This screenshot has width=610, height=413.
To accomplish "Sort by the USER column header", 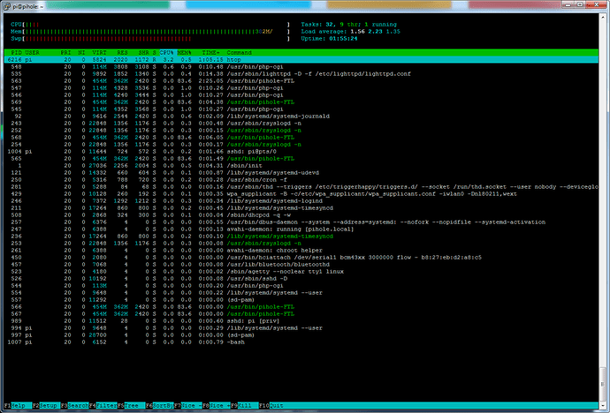I will click(33, 53).
